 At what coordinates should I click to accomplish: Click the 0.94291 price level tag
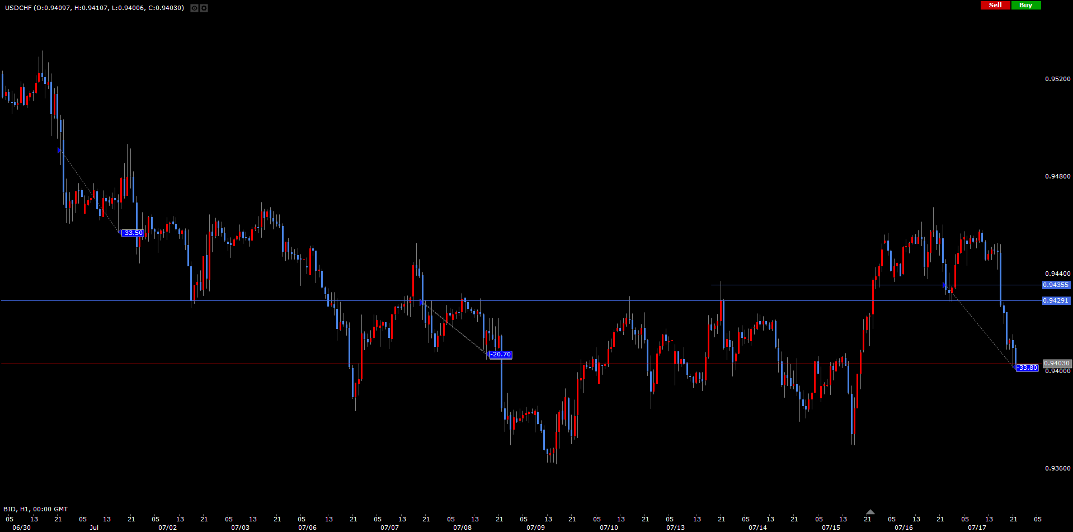(1056, 300)
